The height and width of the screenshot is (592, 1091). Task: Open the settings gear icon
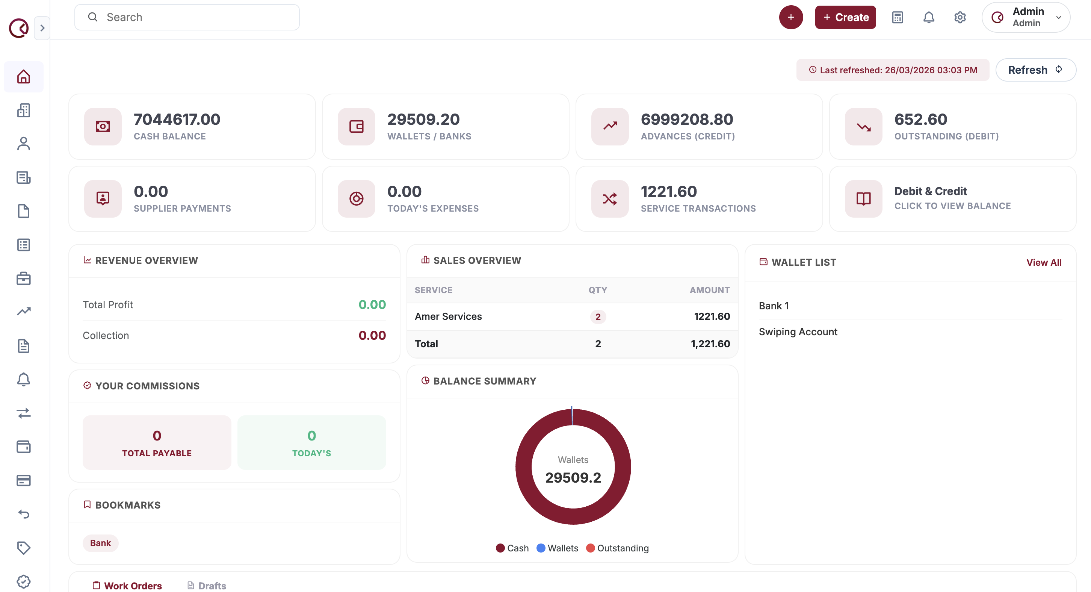[960, 17]
